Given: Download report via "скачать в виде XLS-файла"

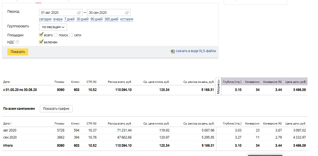Looking at the screenshot, I should tap(195, 51).
